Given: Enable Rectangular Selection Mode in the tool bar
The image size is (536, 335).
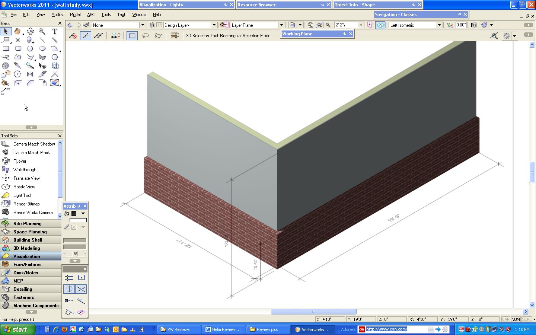Looking at the screenshot, I should click(x=132, y=35).
